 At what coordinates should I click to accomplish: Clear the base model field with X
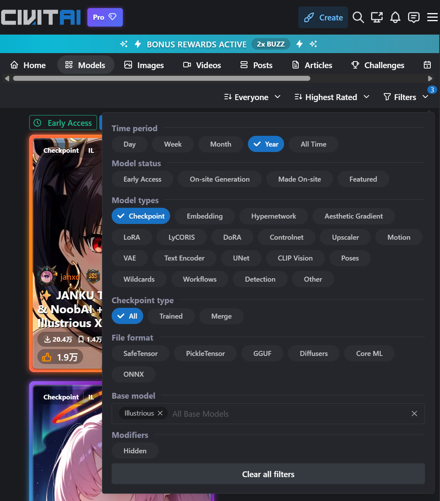[x=414, y=414]
